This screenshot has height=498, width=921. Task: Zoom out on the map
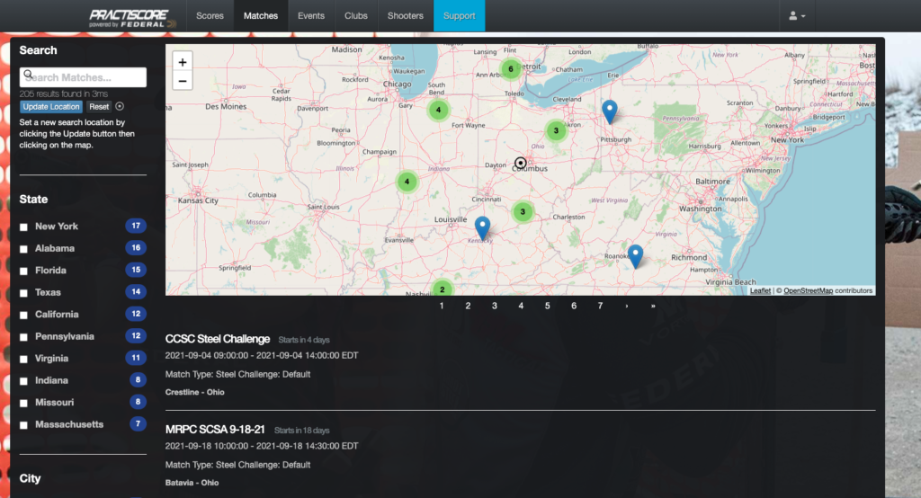tap(182, 81)
